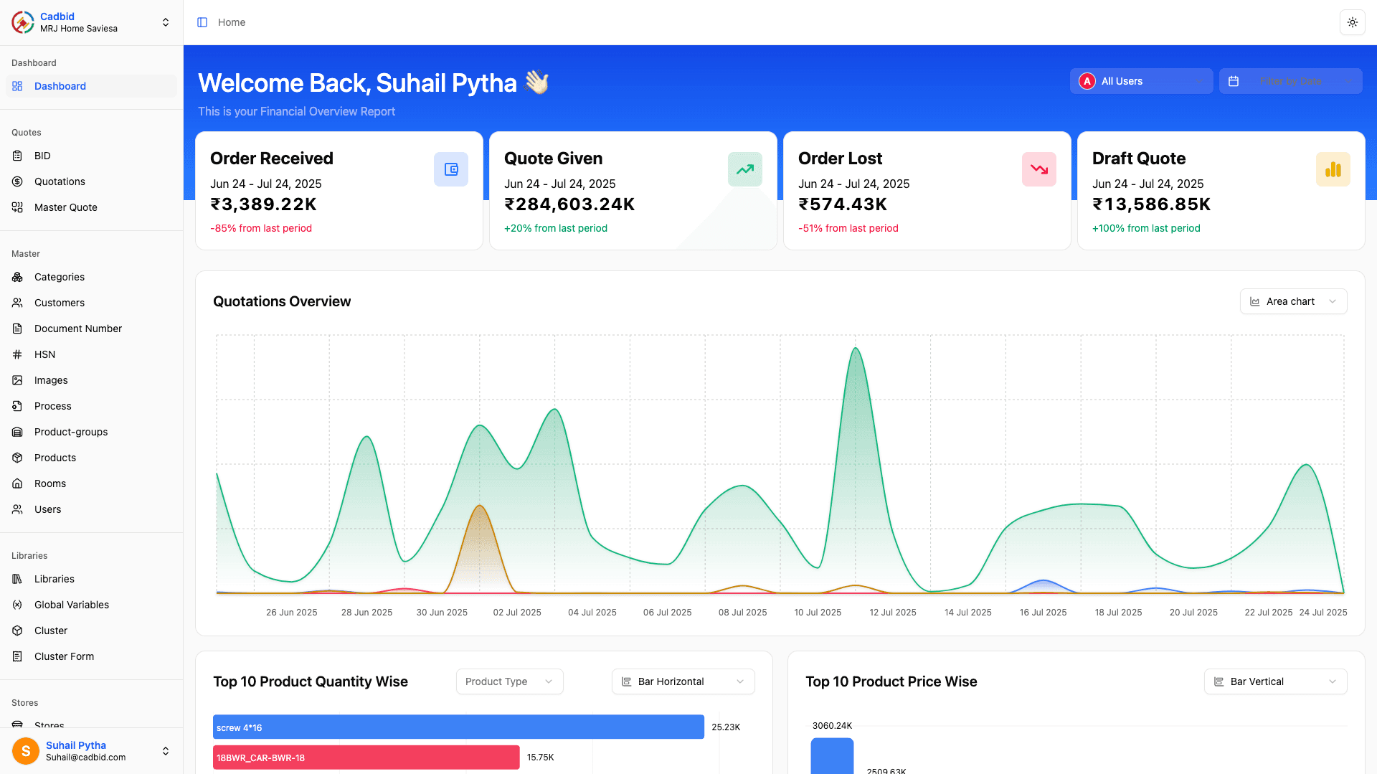Go to Customers in the sidebar
Image resolution: width=1377 pixels, height=774 pixels.
[x=60, y=303]
